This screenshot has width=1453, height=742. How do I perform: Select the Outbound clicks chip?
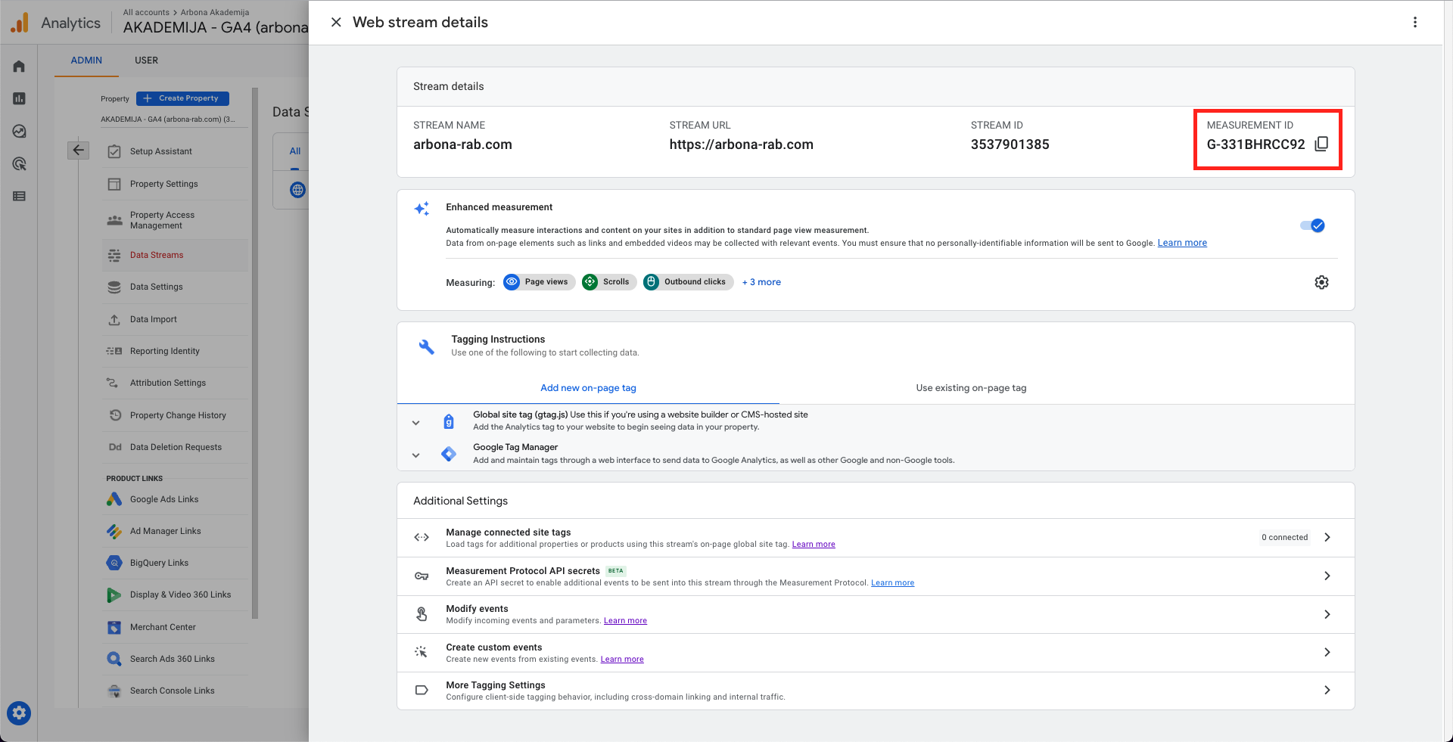pyautogui.click(x=688, y=282)
